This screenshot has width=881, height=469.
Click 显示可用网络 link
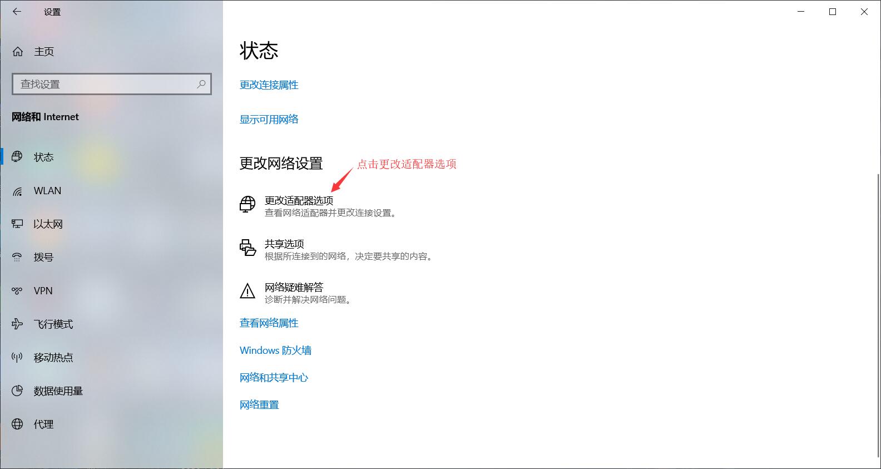269,119
